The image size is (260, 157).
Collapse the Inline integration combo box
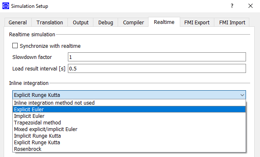coord(129,95)
